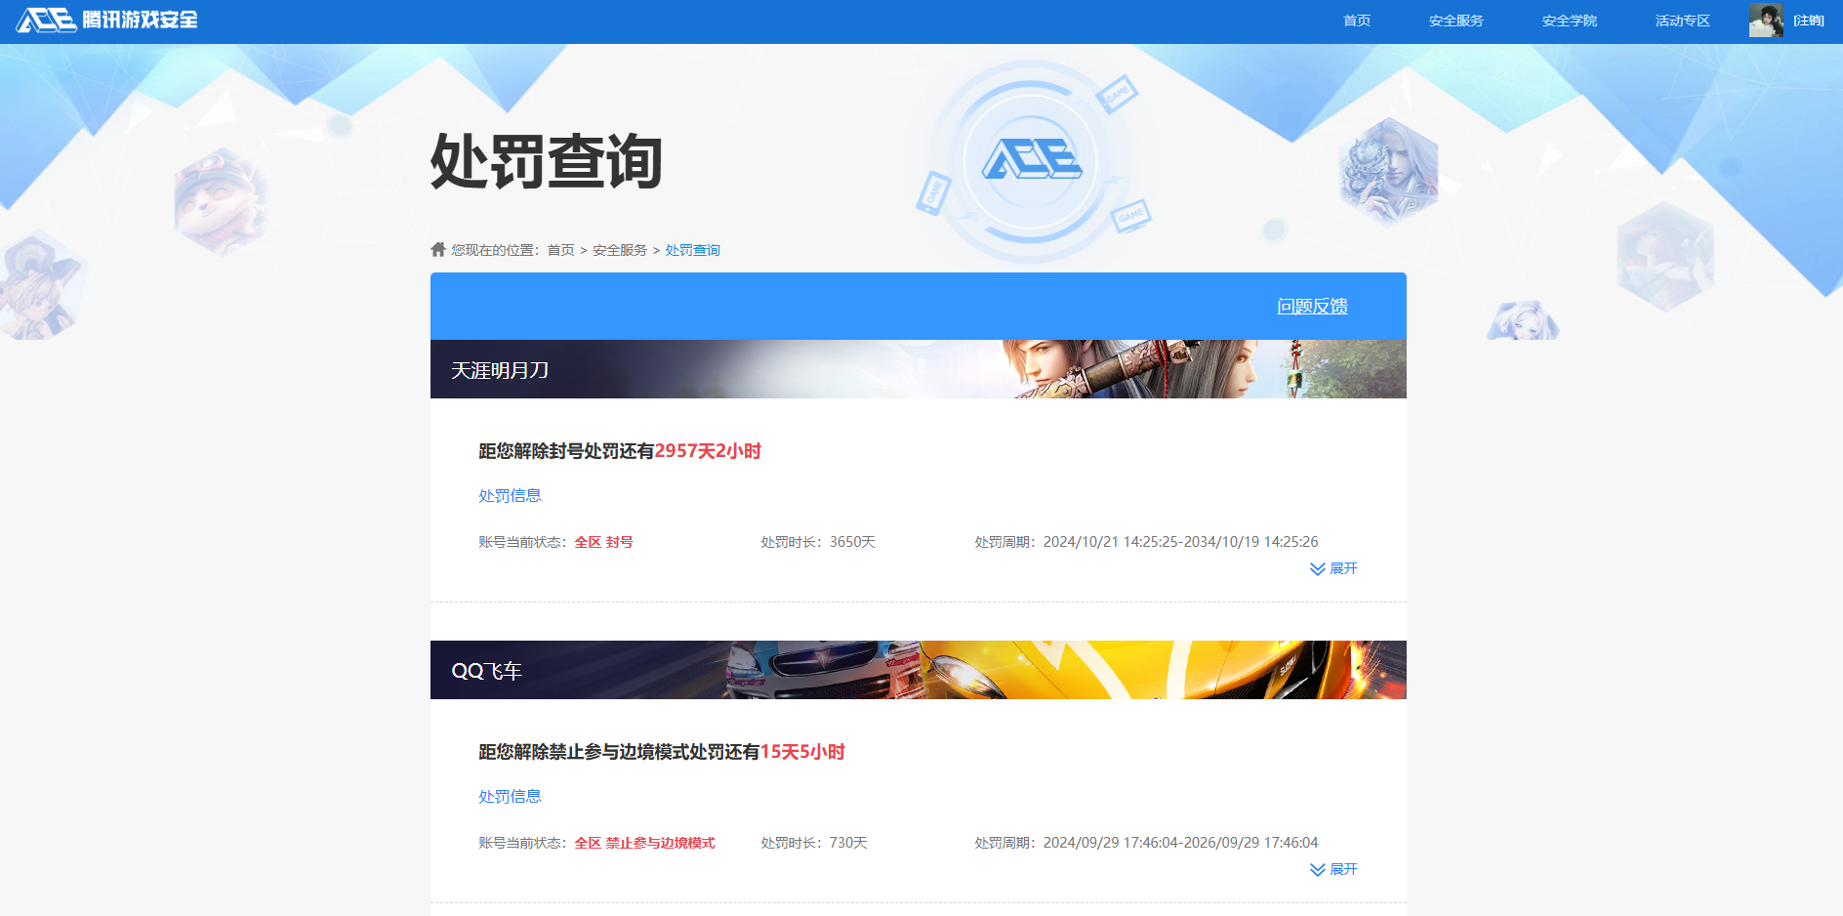Screen dimensions: 1843x916
Task: Expand QQ飞车 punishment details with 展开
Action: (x=1333, y=869)
